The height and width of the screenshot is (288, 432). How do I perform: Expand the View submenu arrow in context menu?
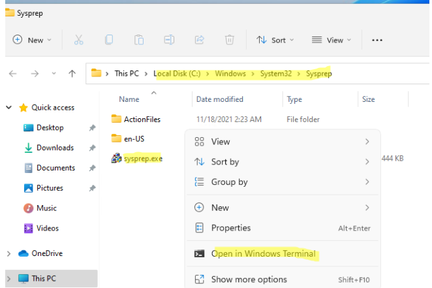pos(367,142)
